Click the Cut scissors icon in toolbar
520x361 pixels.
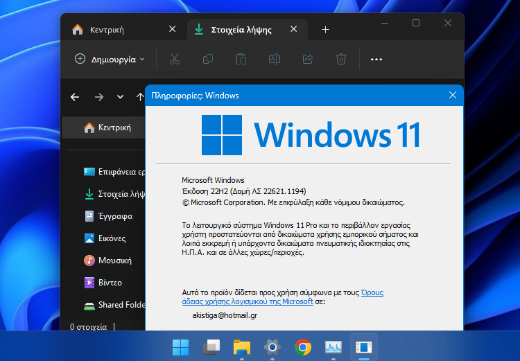[174, 59]
